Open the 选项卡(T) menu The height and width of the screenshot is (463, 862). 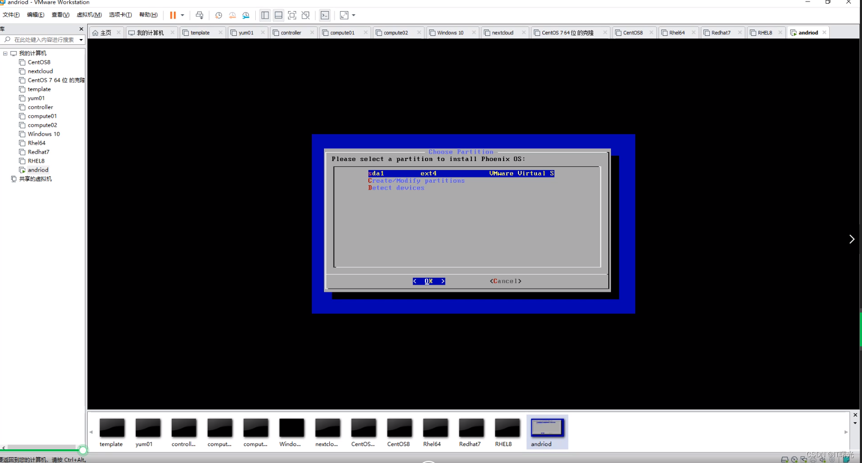point(120,15)
